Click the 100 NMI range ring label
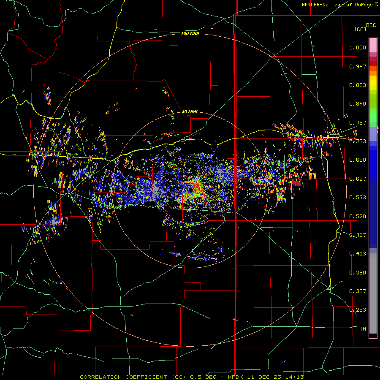380x380 pixels. point(190,33)
